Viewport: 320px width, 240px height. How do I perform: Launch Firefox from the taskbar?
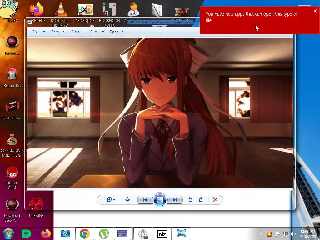[x=46, y=234]
